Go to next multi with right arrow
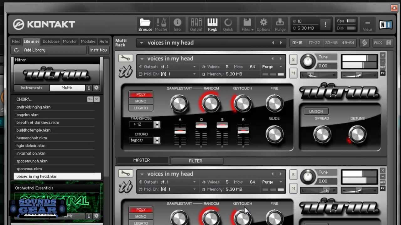This screenshot has width=401, height=225. click(x=281, y=43)
